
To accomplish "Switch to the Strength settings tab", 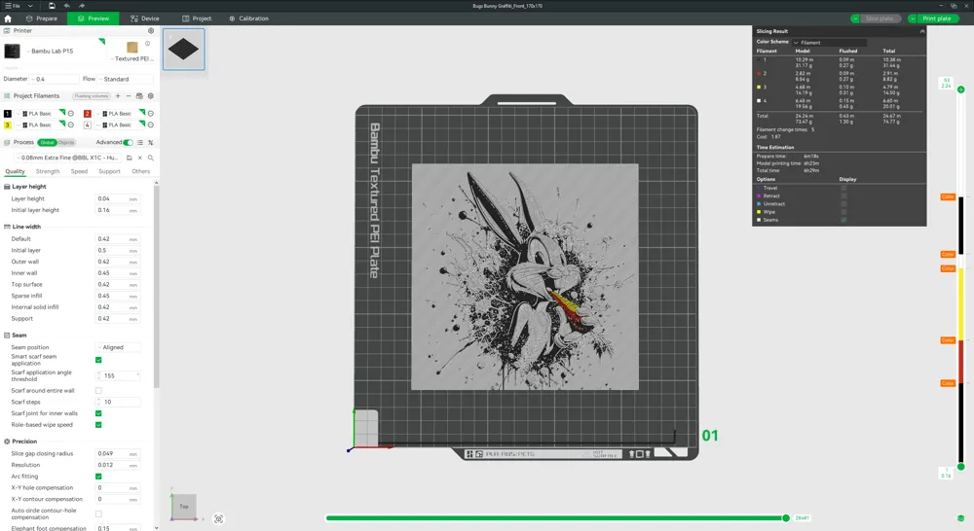I will [48, 171].
